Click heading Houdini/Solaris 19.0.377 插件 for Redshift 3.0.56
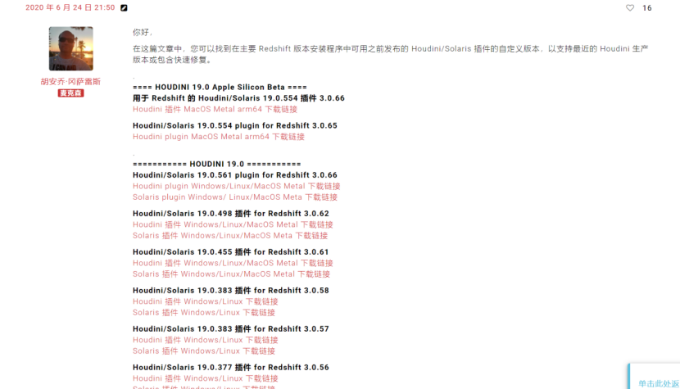 click(x=231, y=368)
